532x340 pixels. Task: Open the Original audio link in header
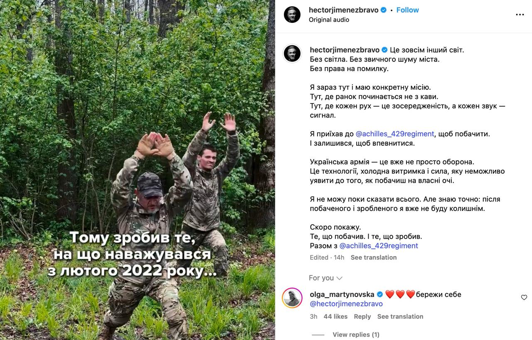[x=329, y=20]
